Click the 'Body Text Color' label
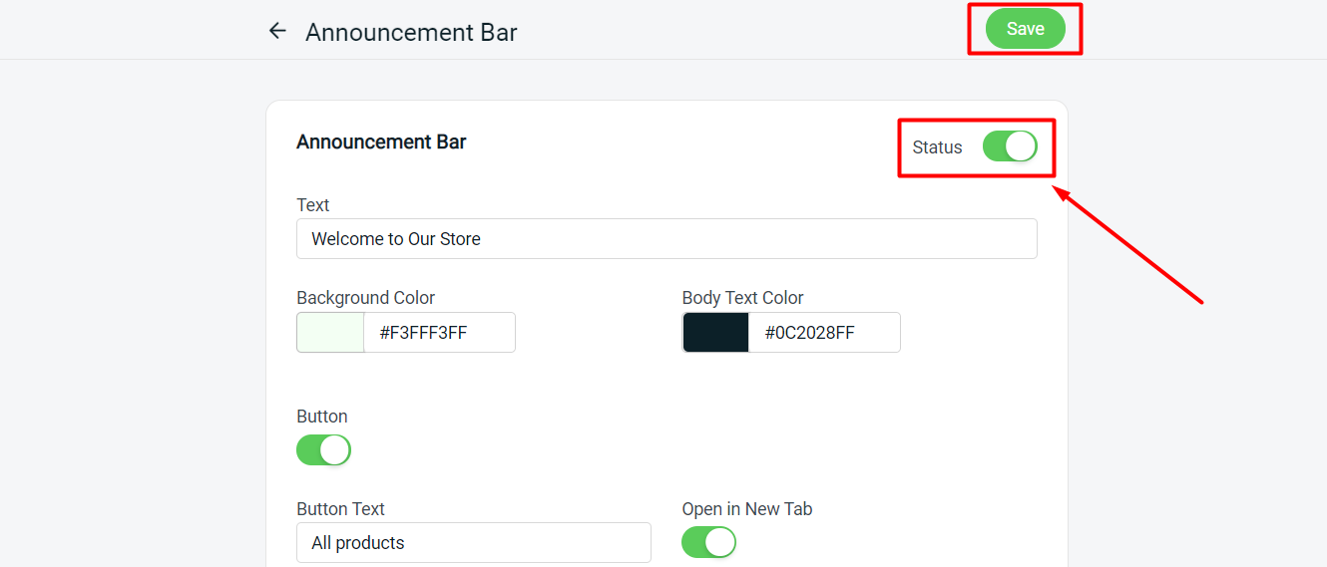Viewport: 1327px width, 567px height. tap(742, 298)
